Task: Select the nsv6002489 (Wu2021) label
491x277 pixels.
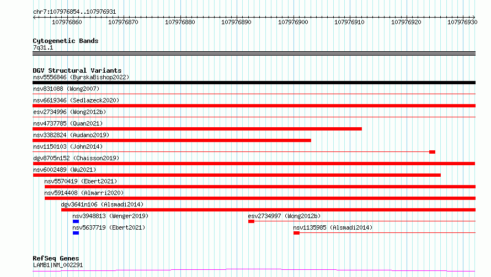Action: coord(65,170)
